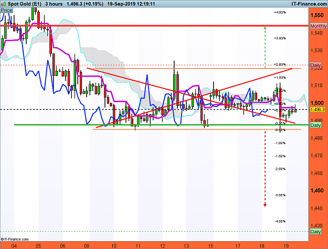Click the thick red Monthly resistance line
This screenshot has width=328, height=249.
154,26
